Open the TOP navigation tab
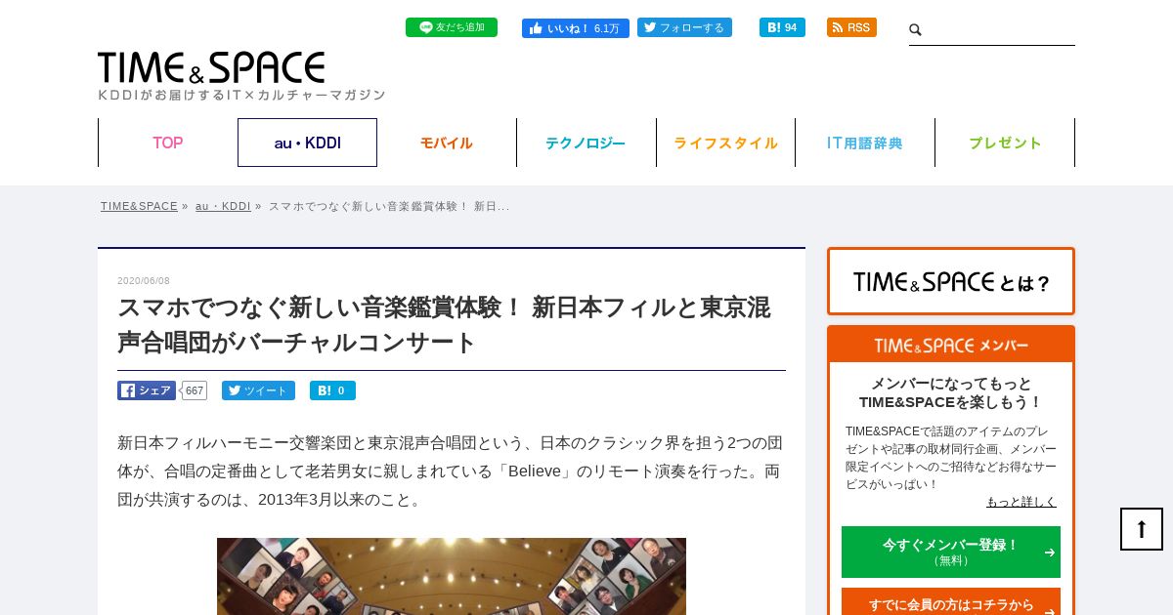Viewport: 1173px width, 615px height. coord(167,143)
